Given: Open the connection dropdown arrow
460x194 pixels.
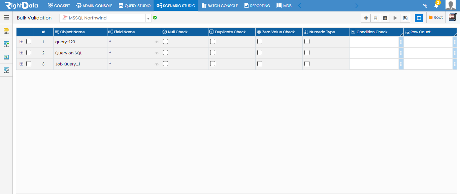Looking at the screenshot, I should coord(148,18).
